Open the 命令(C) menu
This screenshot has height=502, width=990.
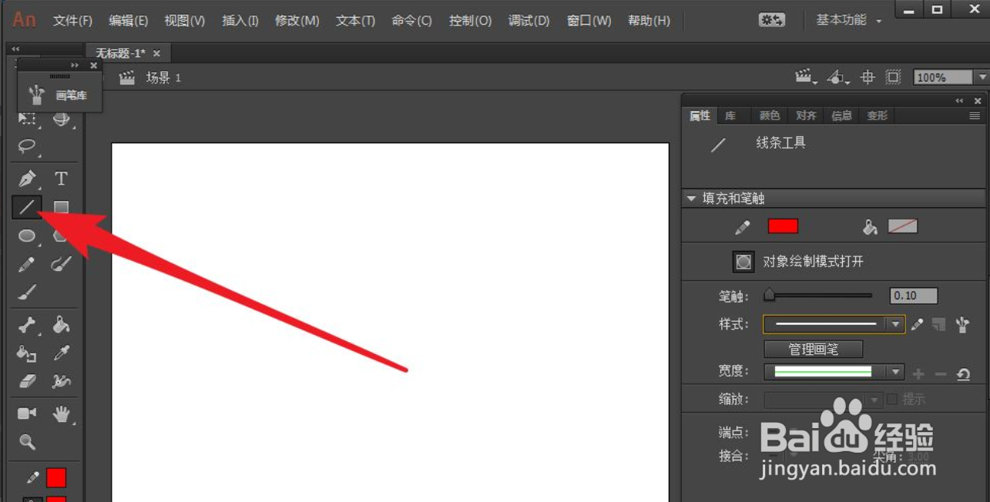pos(412,21)
